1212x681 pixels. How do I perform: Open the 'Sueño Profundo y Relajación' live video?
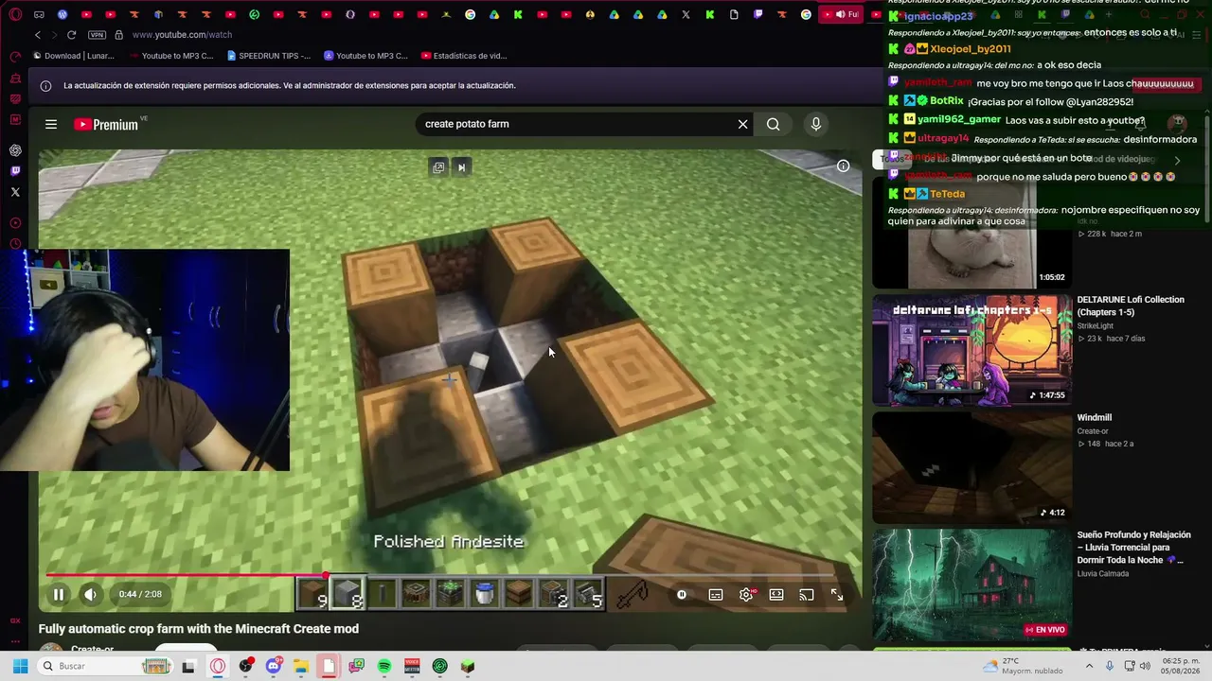pyautogui.click(x=972, y=585)
